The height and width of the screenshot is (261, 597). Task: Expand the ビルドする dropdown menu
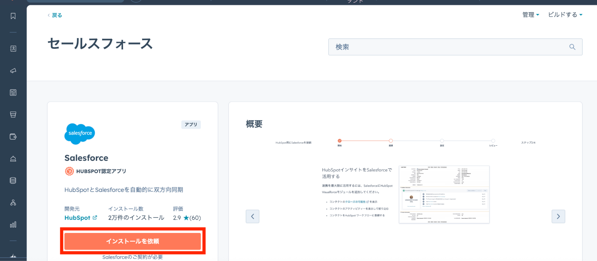click(x=565, y=15)
